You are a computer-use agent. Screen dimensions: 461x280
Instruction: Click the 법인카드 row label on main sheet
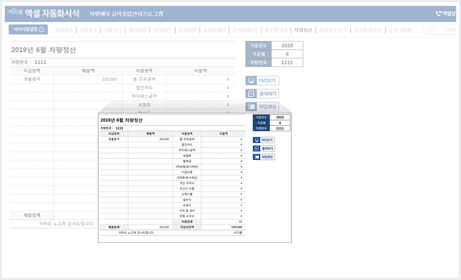(x=144, y=88)
